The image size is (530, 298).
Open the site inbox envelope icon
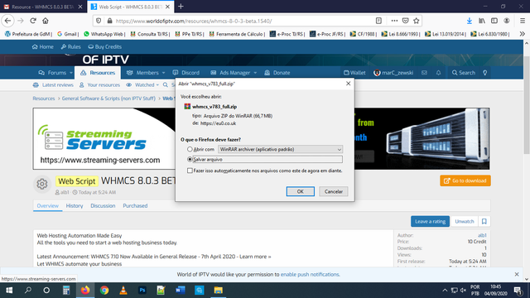[x=424, y=73]
